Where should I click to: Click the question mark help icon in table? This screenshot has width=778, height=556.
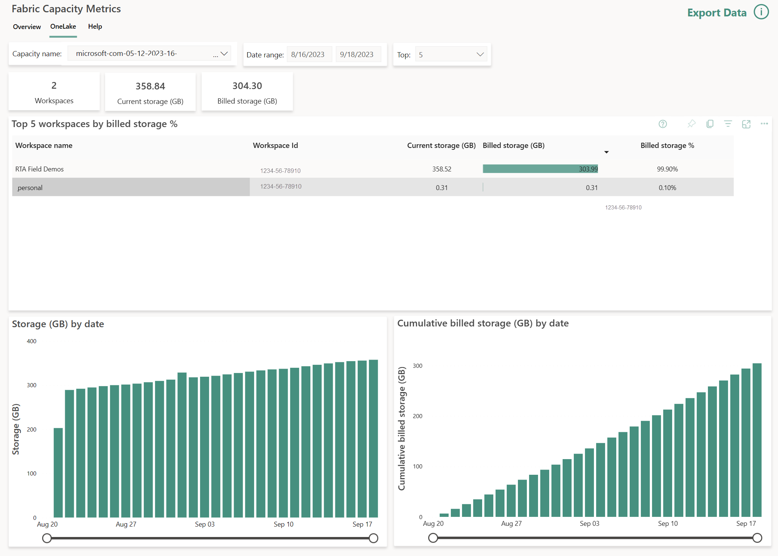(x=662, y=124)
